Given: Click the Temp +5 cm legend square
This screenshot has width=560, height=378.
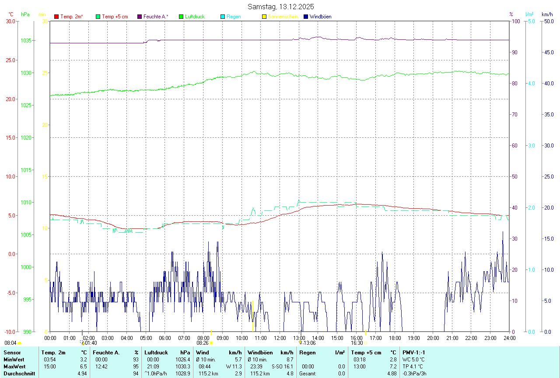Looking at the screenshot, I should click(x=98, y=17).
